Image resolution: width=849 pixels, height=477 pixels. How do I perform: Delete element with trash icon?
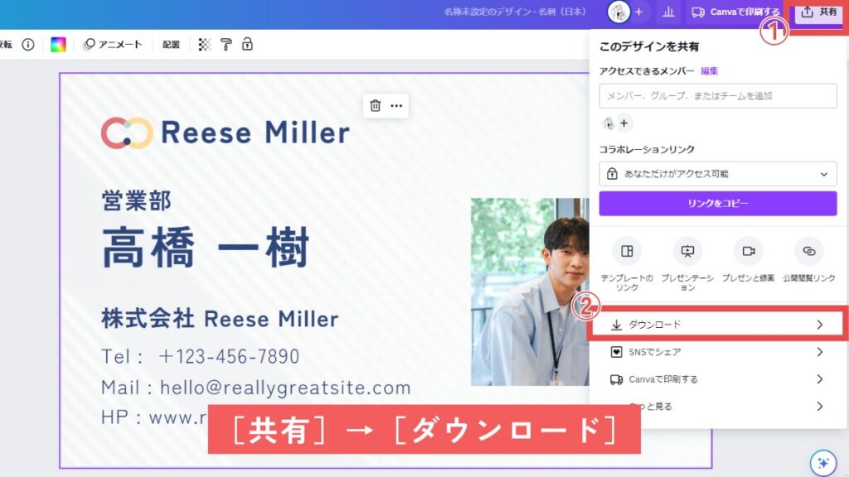click(376, 105)
